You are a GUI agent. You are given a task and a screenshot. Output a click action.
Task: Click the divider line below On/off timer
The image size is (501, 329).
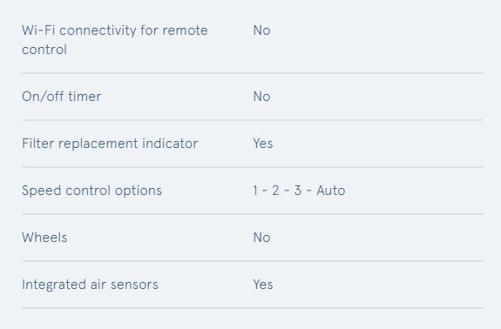click(253, 120)
